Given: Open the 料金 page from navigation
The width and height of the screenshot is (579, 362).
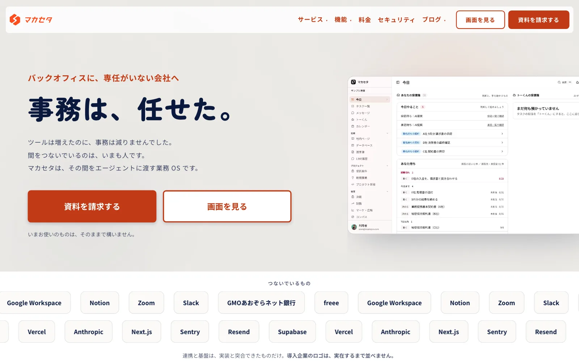Looking at the screenshot, I should [364, 20].
